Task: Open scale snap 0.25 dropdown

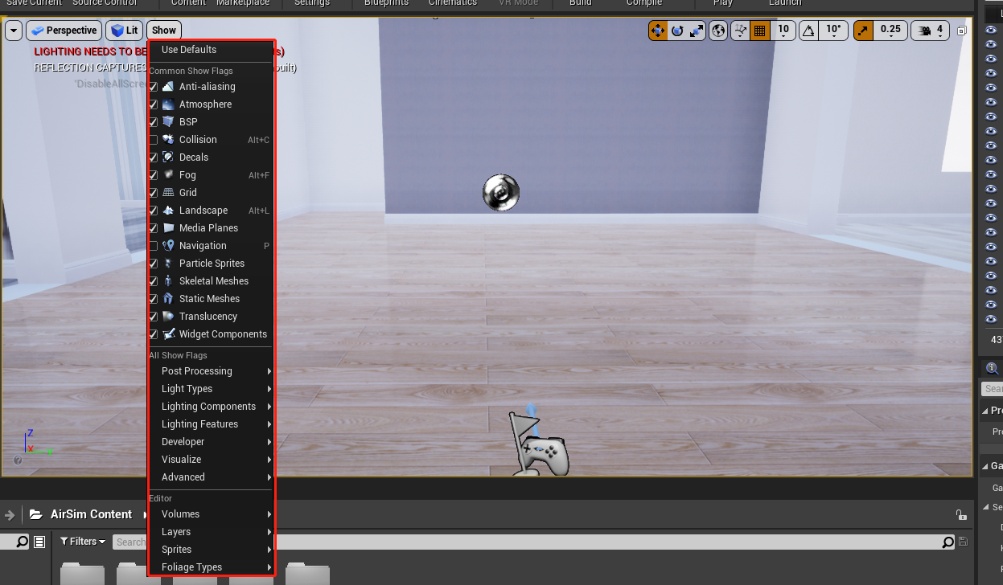Action: pos(890,31)
